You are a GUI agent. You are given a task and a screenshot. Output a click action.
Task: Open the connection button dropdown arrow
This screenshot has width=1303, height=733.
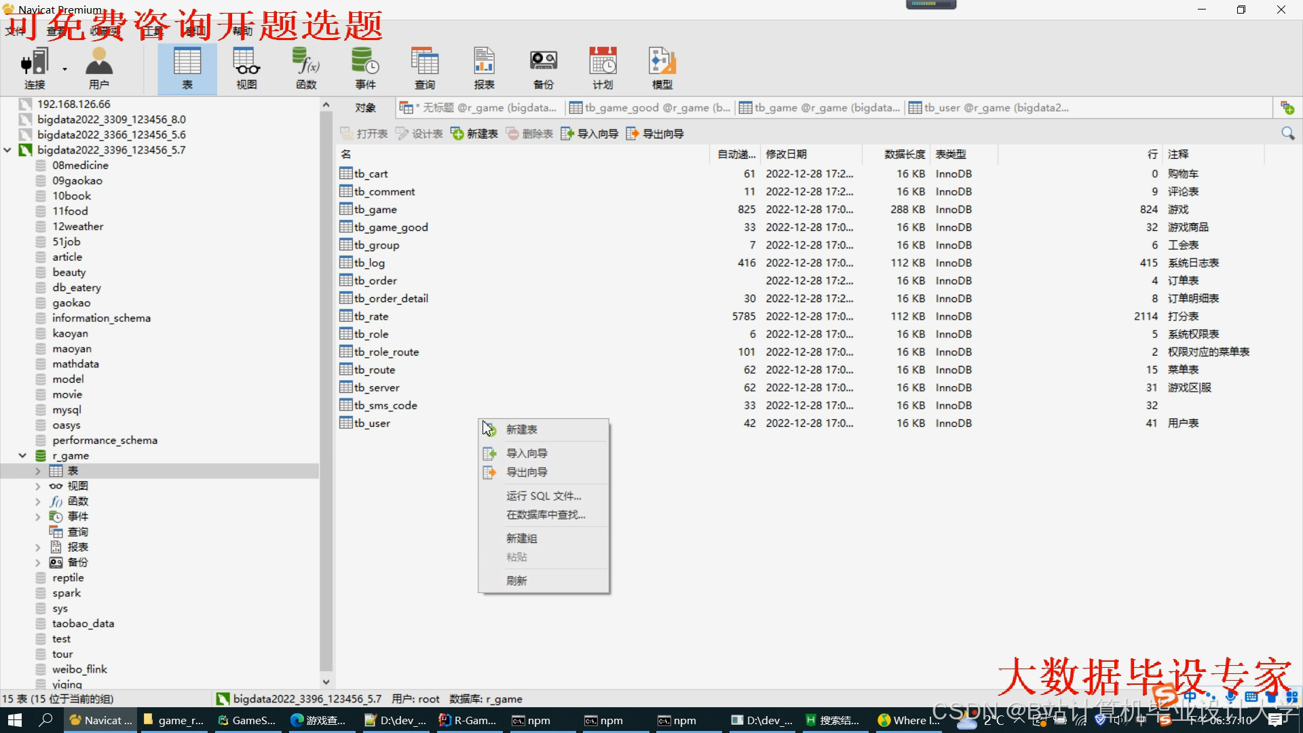click(x=65, y=69)
